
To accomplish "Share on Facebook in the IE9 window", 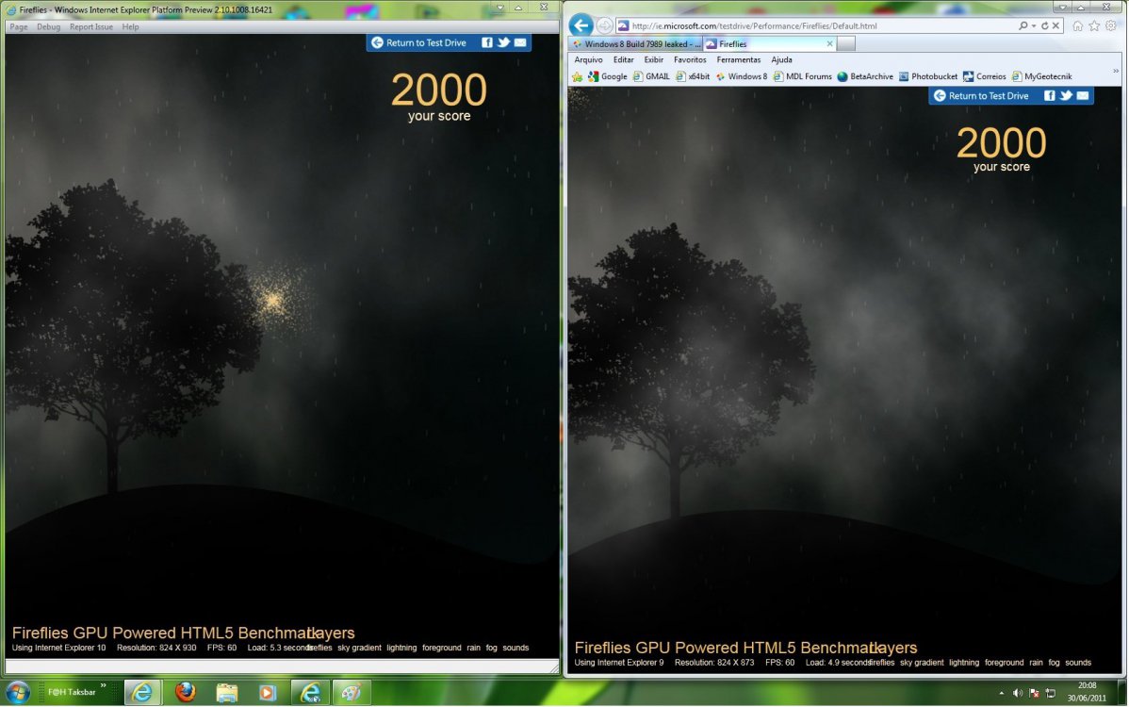I will click(1050, 96).
